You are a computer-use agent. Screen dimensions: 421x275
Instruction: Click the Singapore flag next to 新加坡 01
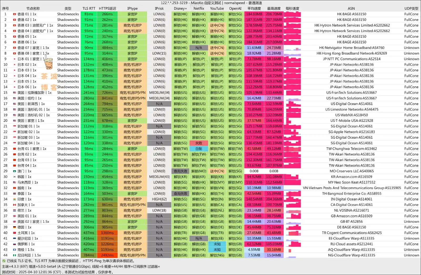point(14,126)
